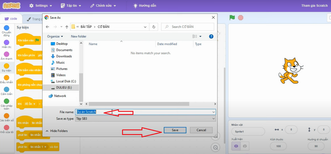
Task: Select Downloads in navigation pane
Action: tap(61, 56)
